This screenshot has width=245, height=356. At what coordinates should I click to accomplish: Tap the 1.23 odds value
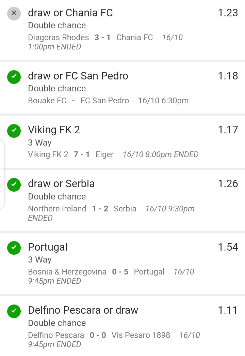click(228, 13)
